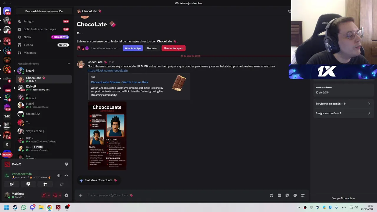Click the Dota 2 taskbar icon
Image resolution: width=377 pixels, height=212 pixels.
58,207
